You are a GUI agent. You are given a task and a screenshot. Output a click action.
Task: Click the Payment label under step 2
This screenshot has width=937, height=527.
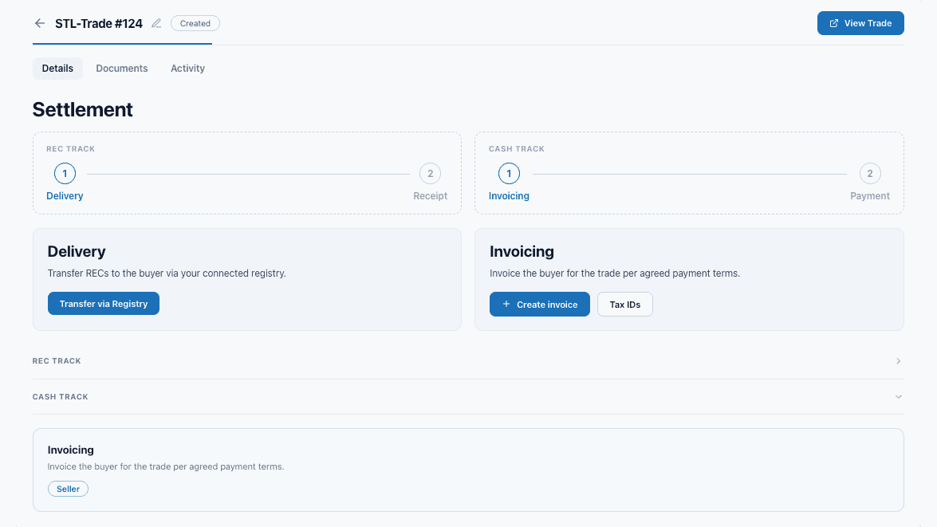[x=870, y=196]
